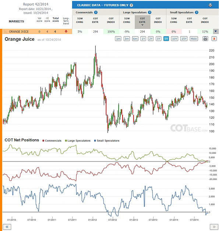Viewport: 219px width, 231px height.
Task: Select the 6m time range
Action: click(135, 39)
